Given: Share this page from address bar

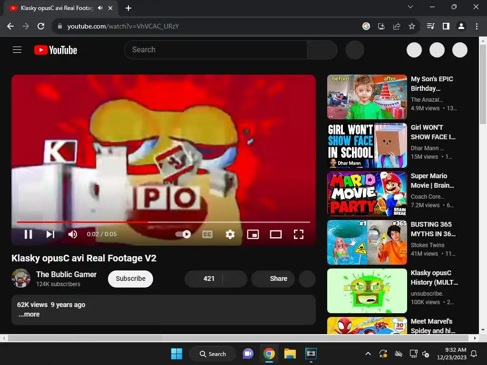Looking at the screenshot, I should pos(397,27).
